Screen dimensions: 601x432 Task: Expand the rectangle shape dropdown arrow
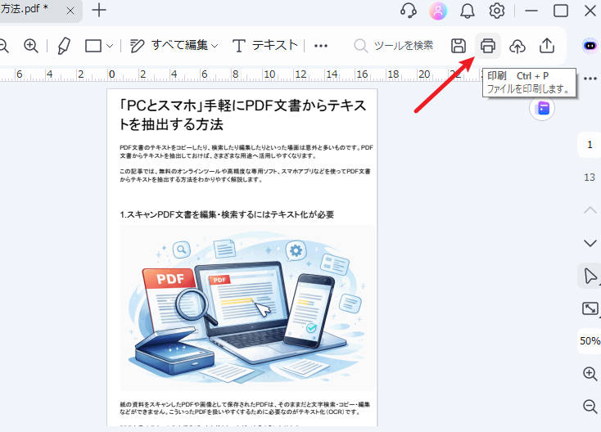(110, 46)
